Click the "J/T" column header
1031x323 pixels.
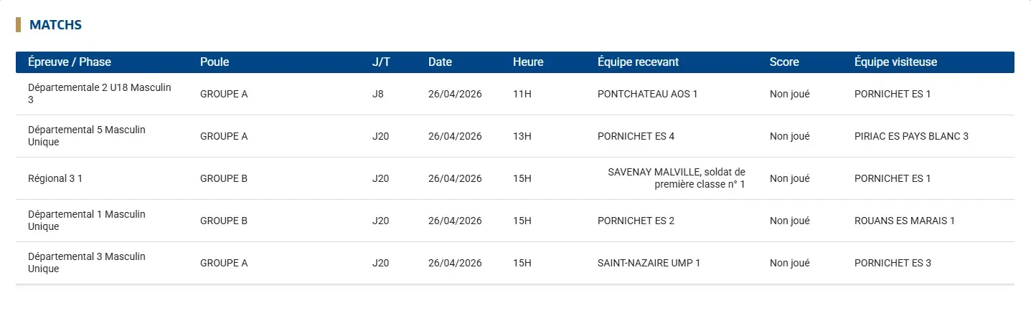[381, 62]
